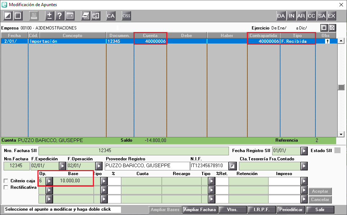Expand the Cta.Tesorería Fra.Contado selector arrow

304,166
